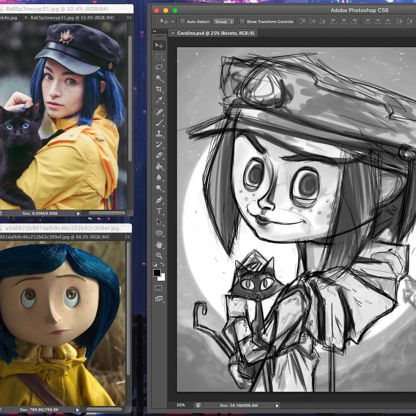The height and width of the screenshot is (416, 416).
Task: Click horizontal scrollbar in the cosplay photo window
Action: (107, 213)
